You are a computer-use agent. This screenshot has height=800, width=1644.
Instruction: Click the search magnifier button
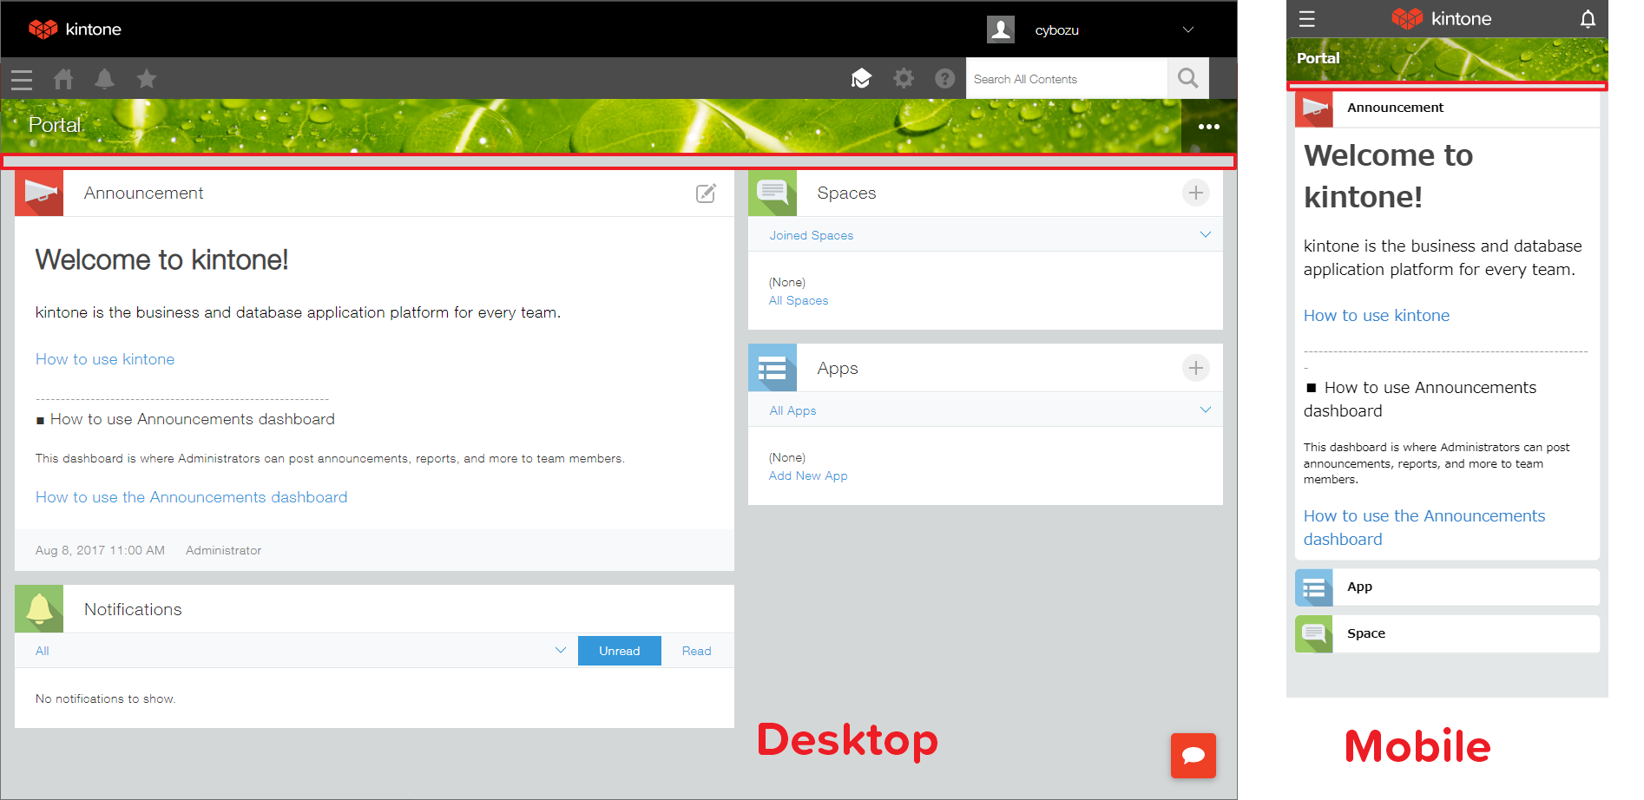pos(1188,78)
